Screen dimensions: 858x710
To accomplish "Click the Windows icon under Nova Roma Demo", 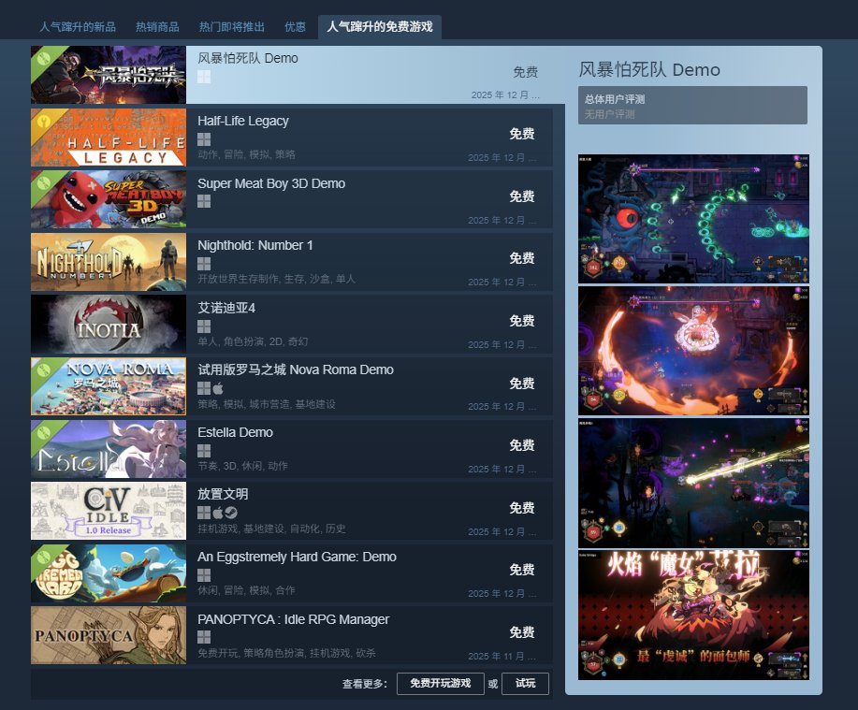I will (204, 388).
